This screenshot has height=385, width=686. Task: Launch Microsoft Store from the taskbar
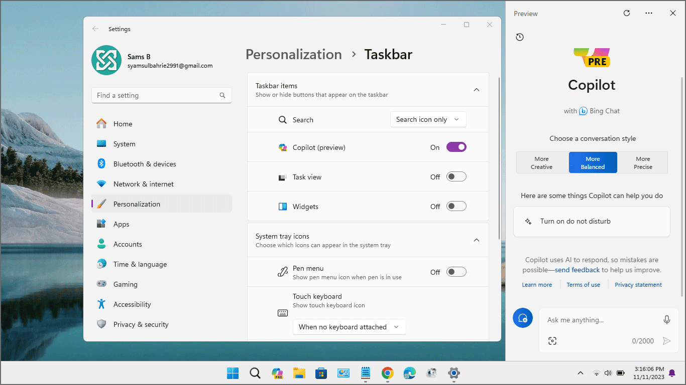click(321, 373)
